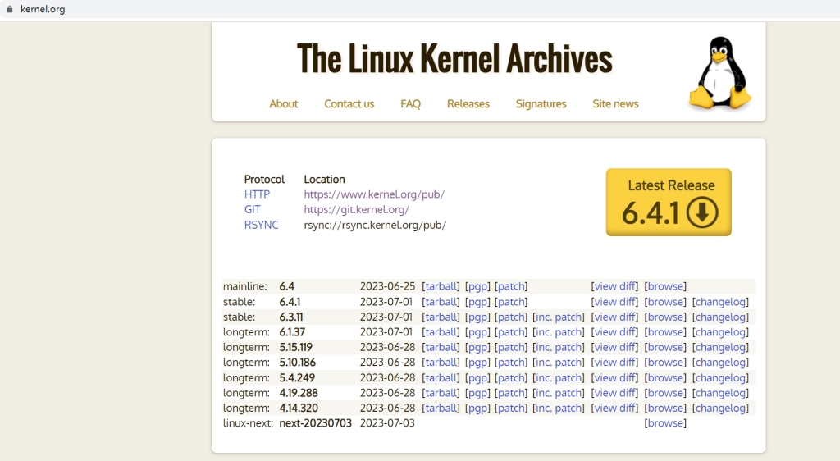Open changelog for 4.19.288
Screen dimensions: 840x461
(x=720, y=393)
